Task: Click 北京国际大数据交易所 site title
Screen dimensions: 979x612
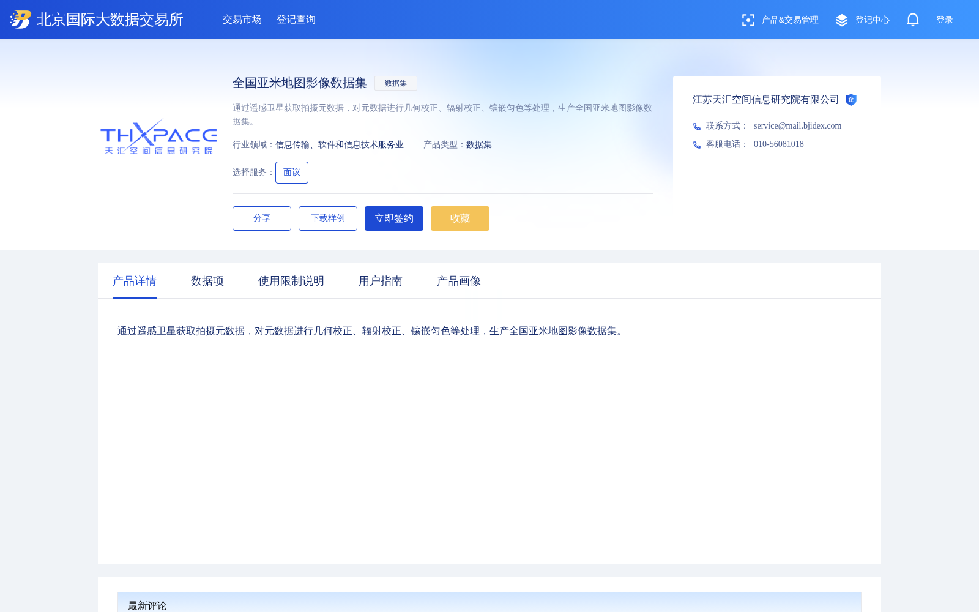Action: [x=110, y=20]
